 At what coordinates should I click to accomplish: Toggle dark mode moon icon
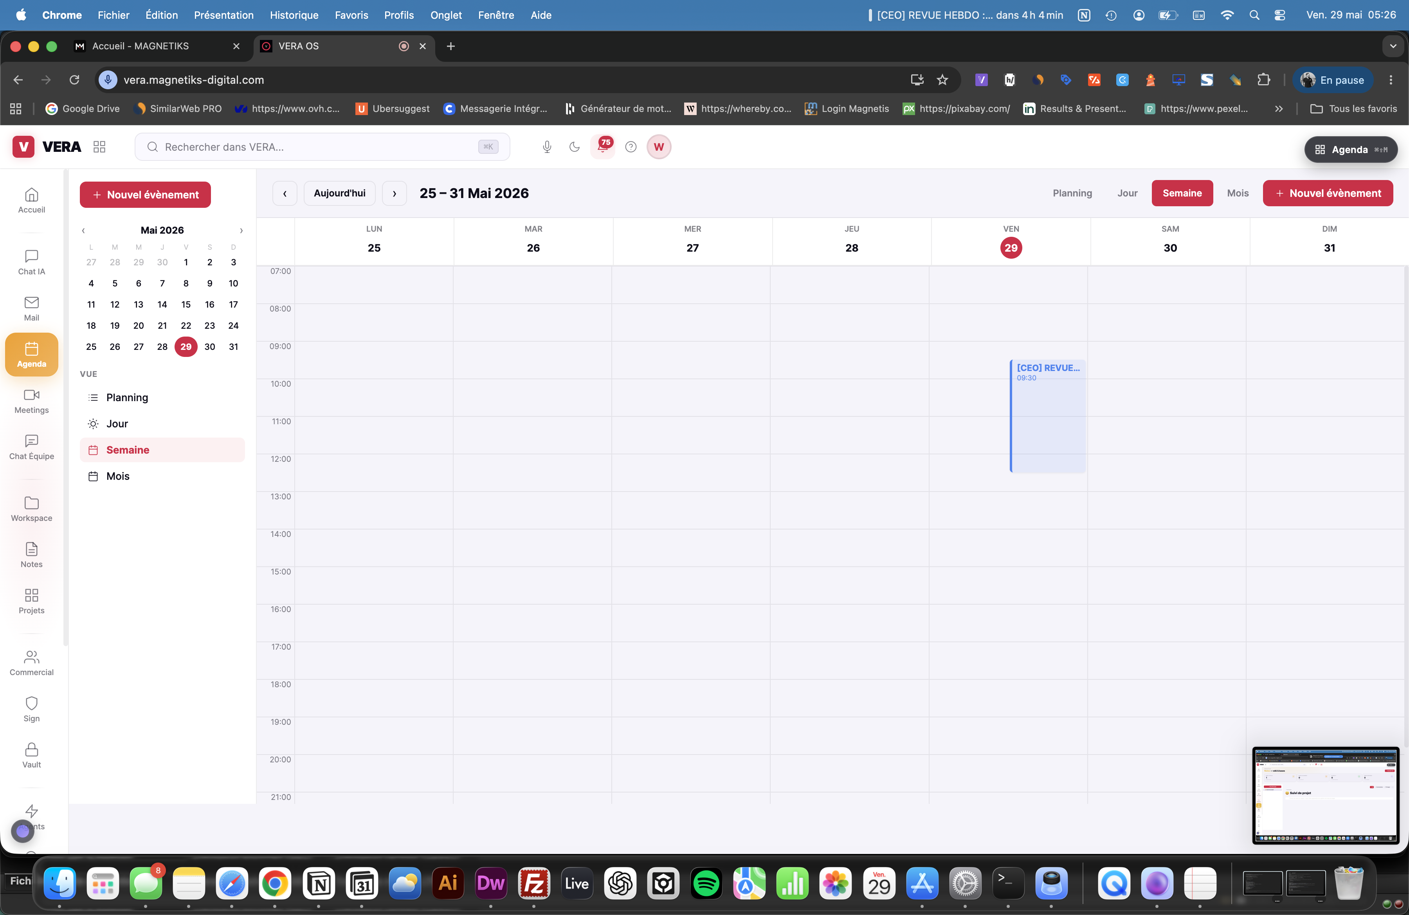[574, 147]
